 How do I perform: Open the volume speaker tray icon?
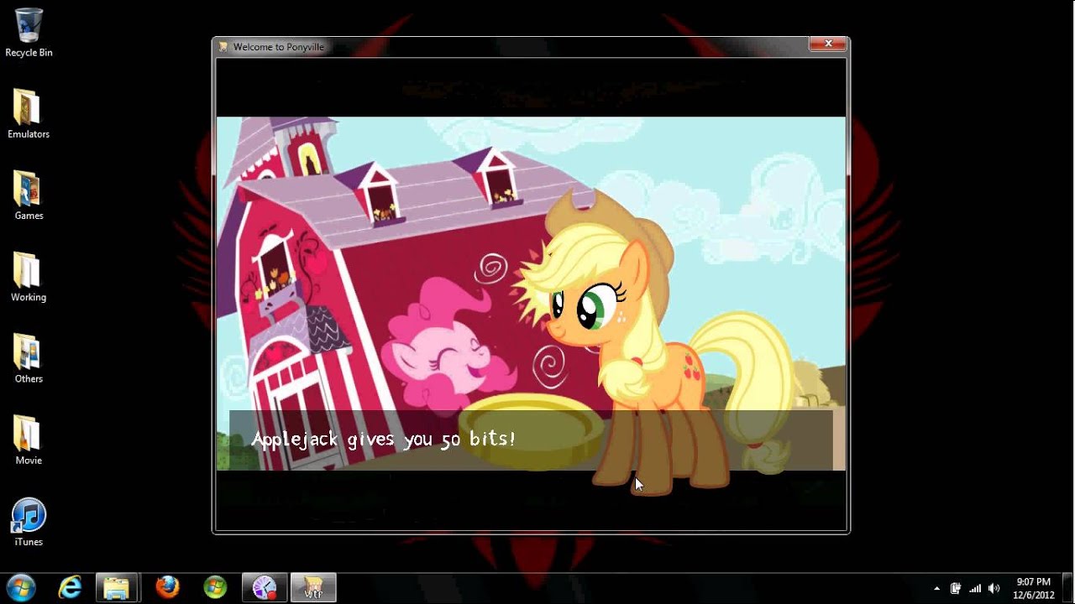click(994, 588)
